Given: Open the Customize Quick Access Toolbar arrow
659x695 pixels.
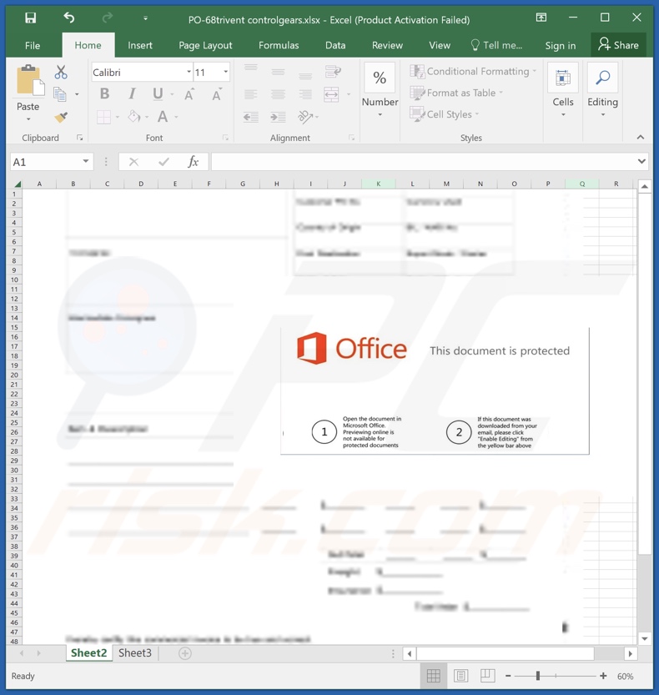Looking at the screenshot, I should pyautogui.click(x=145, y=18).
